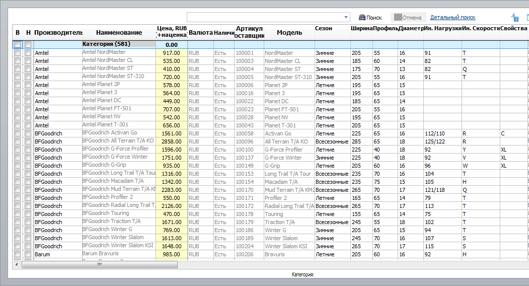Viewport: 529px width, 286px height.
Task: Click the price cell 2858.00
Action: [172, 141]
